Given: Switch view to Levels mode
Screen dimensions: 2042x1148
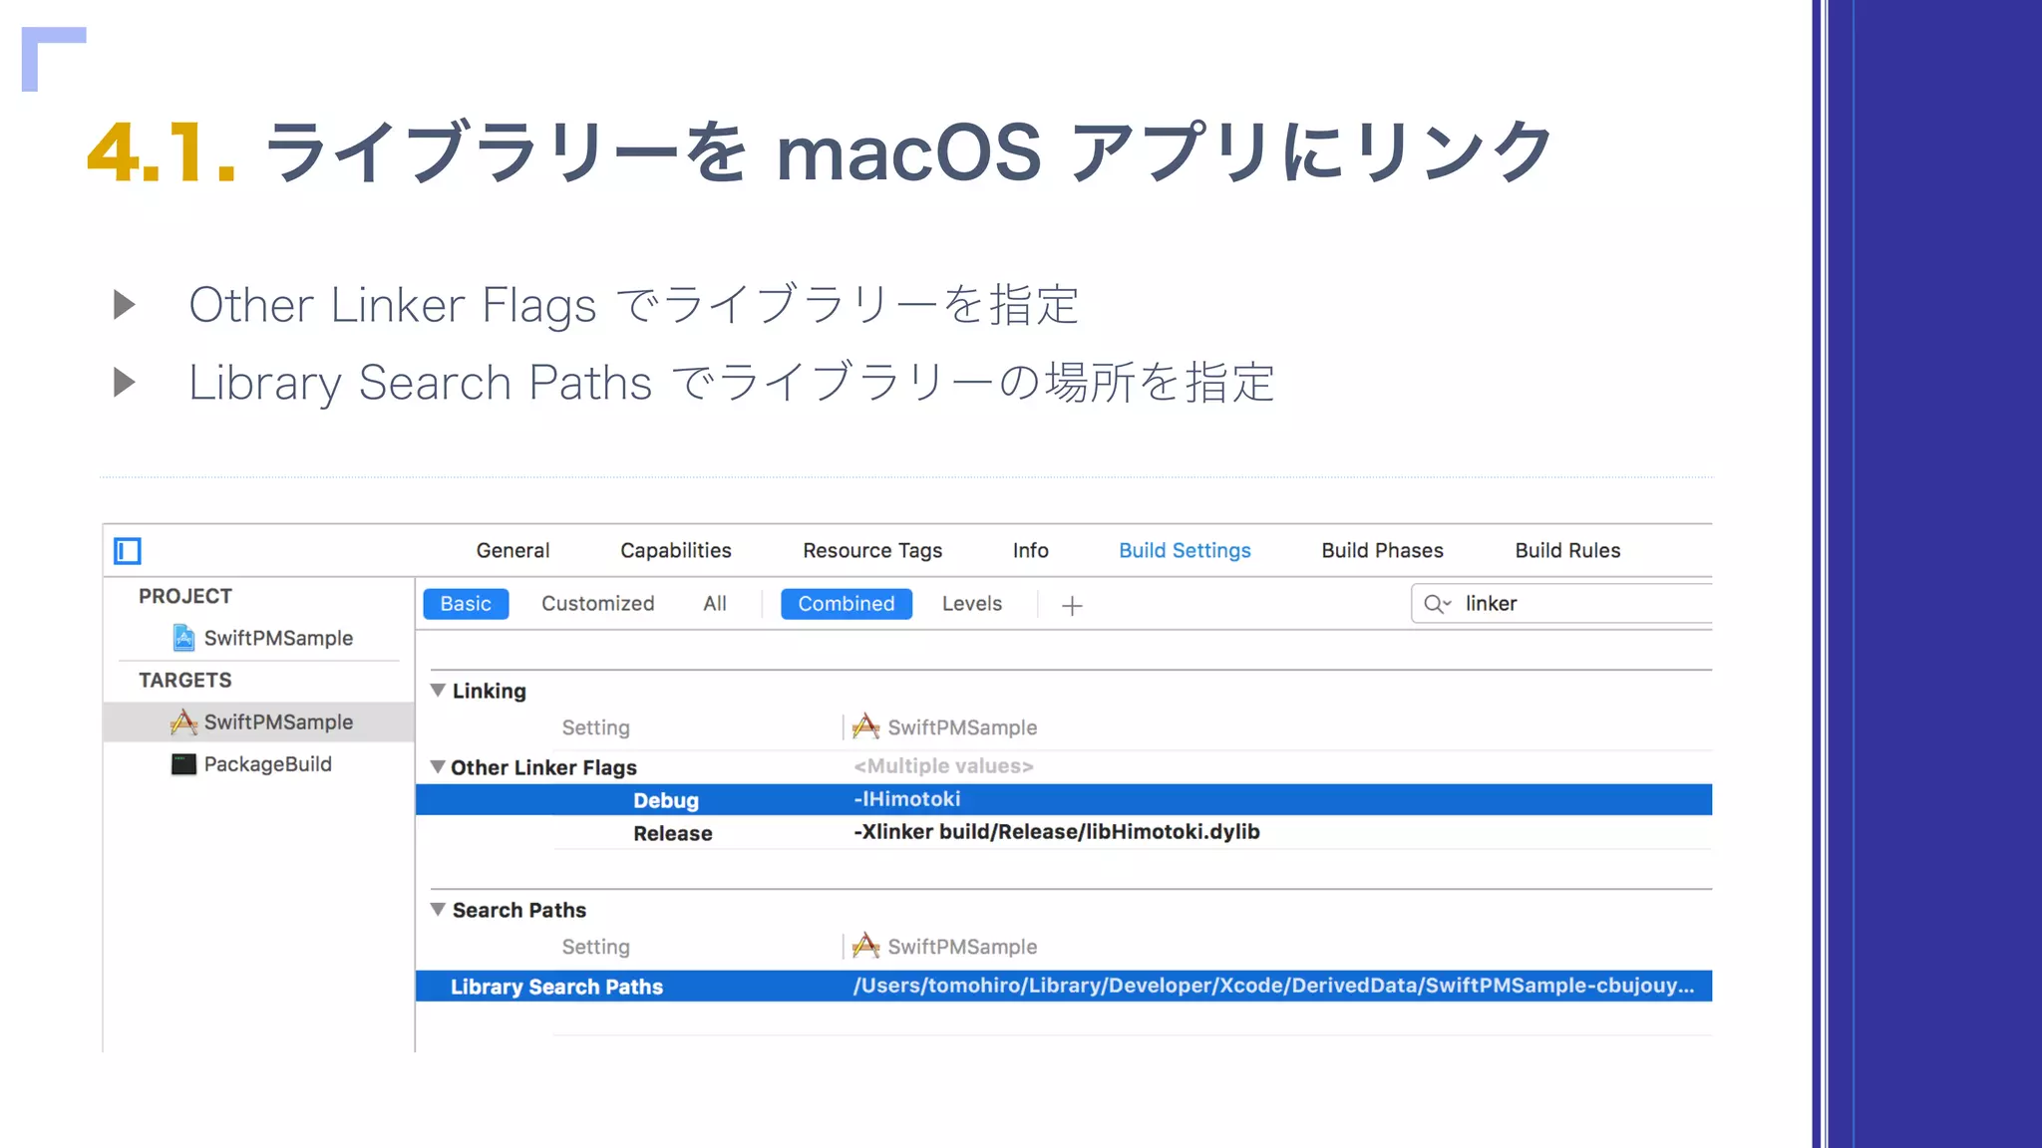Looking at the screenshot, I should click(x=971, y=604).
